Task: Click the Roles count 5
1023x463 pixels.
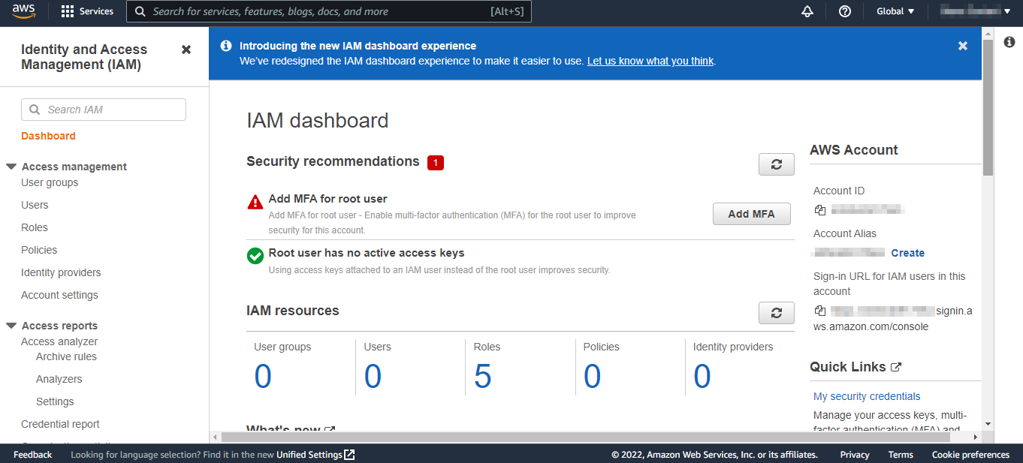Action: [x=483, y=376]
